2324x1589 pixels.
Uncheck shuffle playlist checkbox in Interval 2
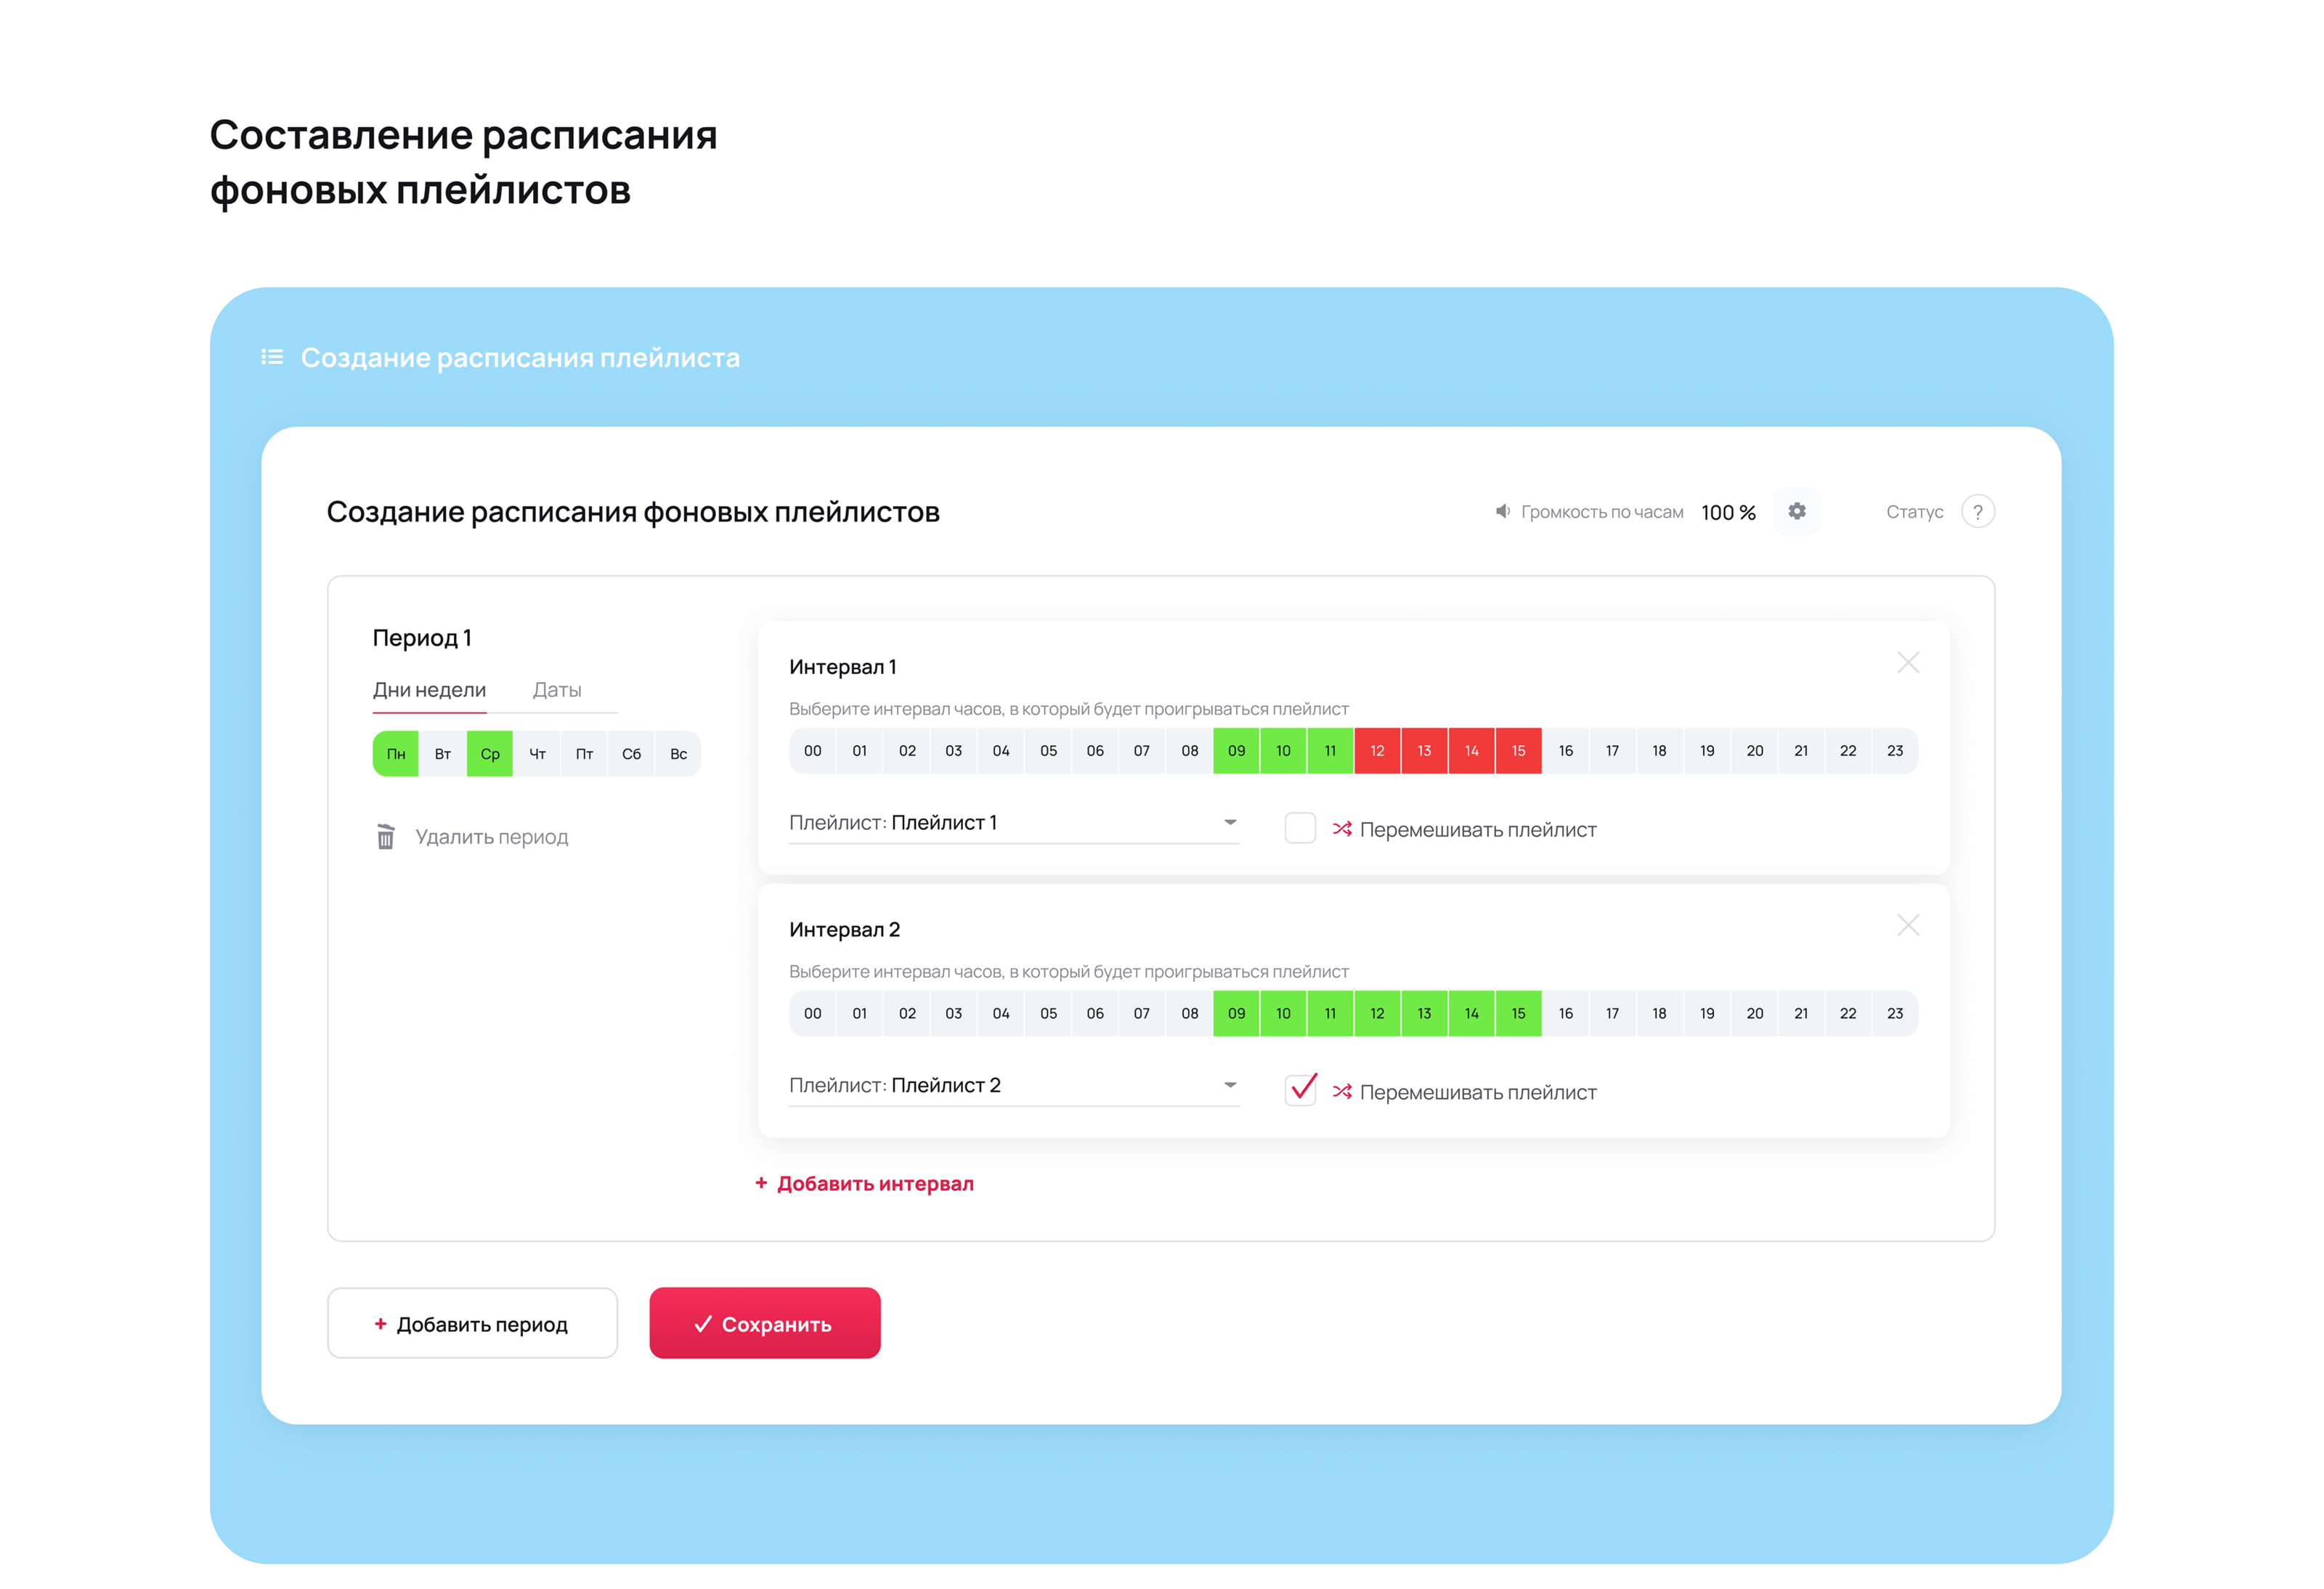(x=1299, y=1090)
